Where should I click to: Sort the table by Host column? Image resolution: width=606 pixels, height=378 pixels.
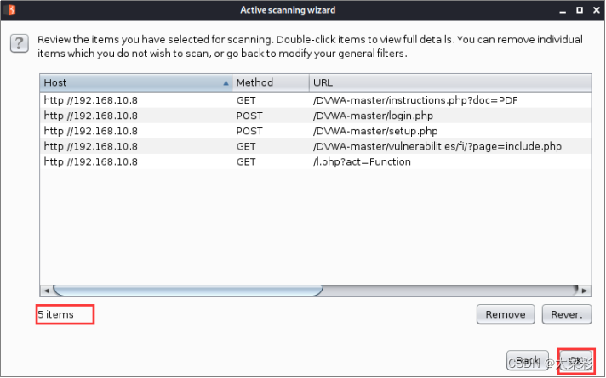click(135, 82)
